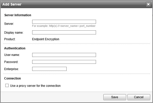Click the 'Server:' field label
The width and height of the screenshot is (153, 103).
[x=9, y=24]
